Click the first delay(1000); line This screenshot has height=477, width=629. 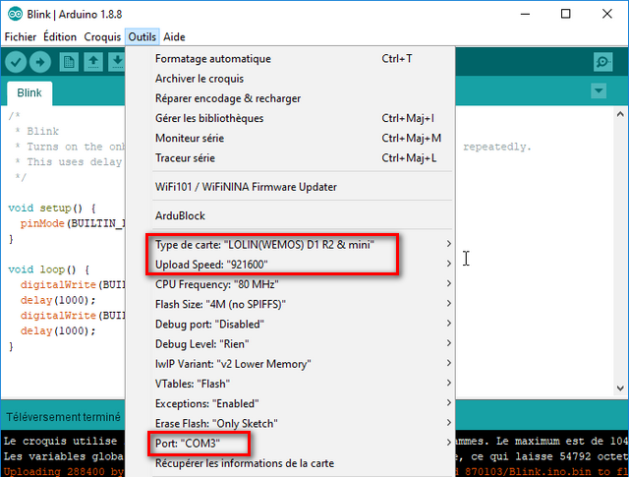[x=58, y=300]
